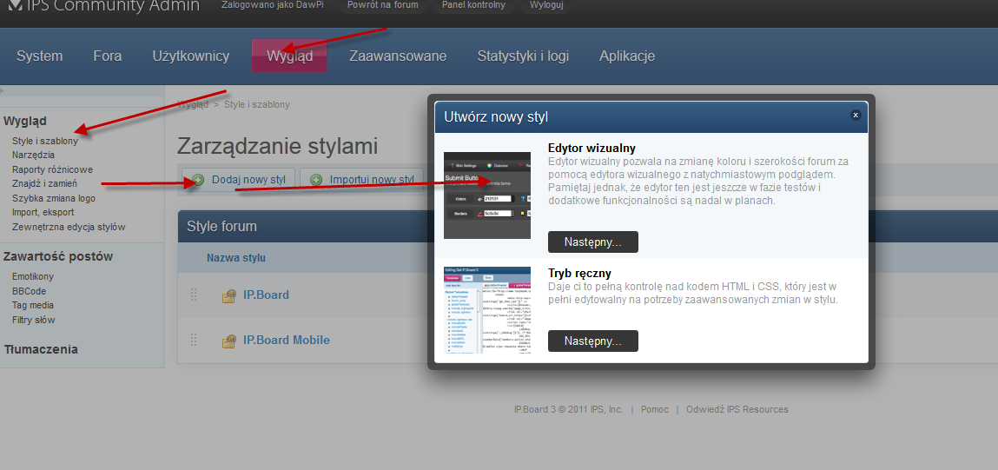The width and height of the screenshot is (998, 470).
Task: Select the Wygląd tab
Action: coord(289,56)
